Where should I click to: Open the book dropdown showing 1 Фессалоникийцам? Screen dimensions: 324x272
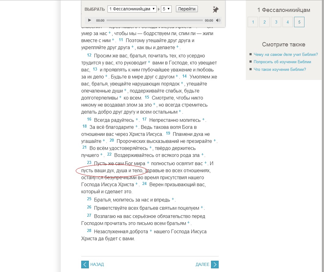coord(132,9)
